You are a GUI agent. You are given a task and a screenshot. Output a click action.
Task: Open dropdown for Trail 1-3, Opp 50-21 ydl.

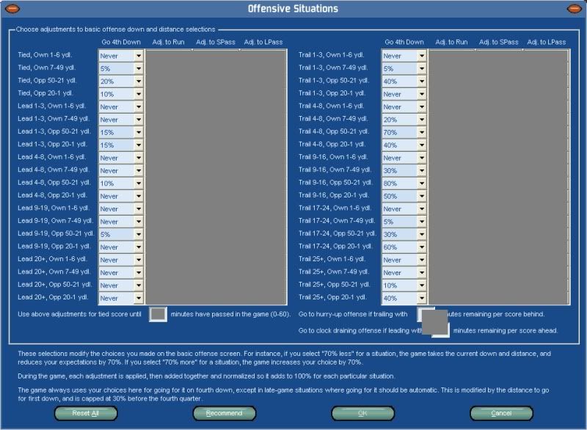421,81
